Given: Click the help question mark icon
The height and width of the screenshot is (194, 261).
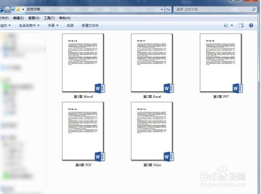Looking at the screenshot, I should tap(251, 25).
